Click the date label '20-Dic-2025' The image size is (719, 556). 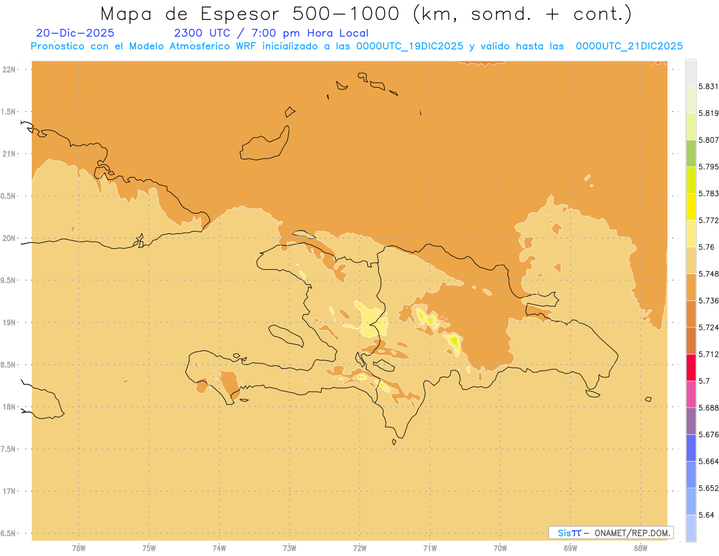point(75,33)
